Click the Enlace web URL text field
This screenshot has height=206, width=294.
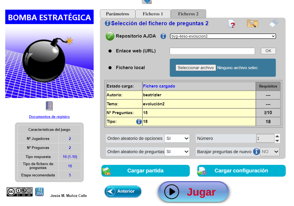[212, 51]
